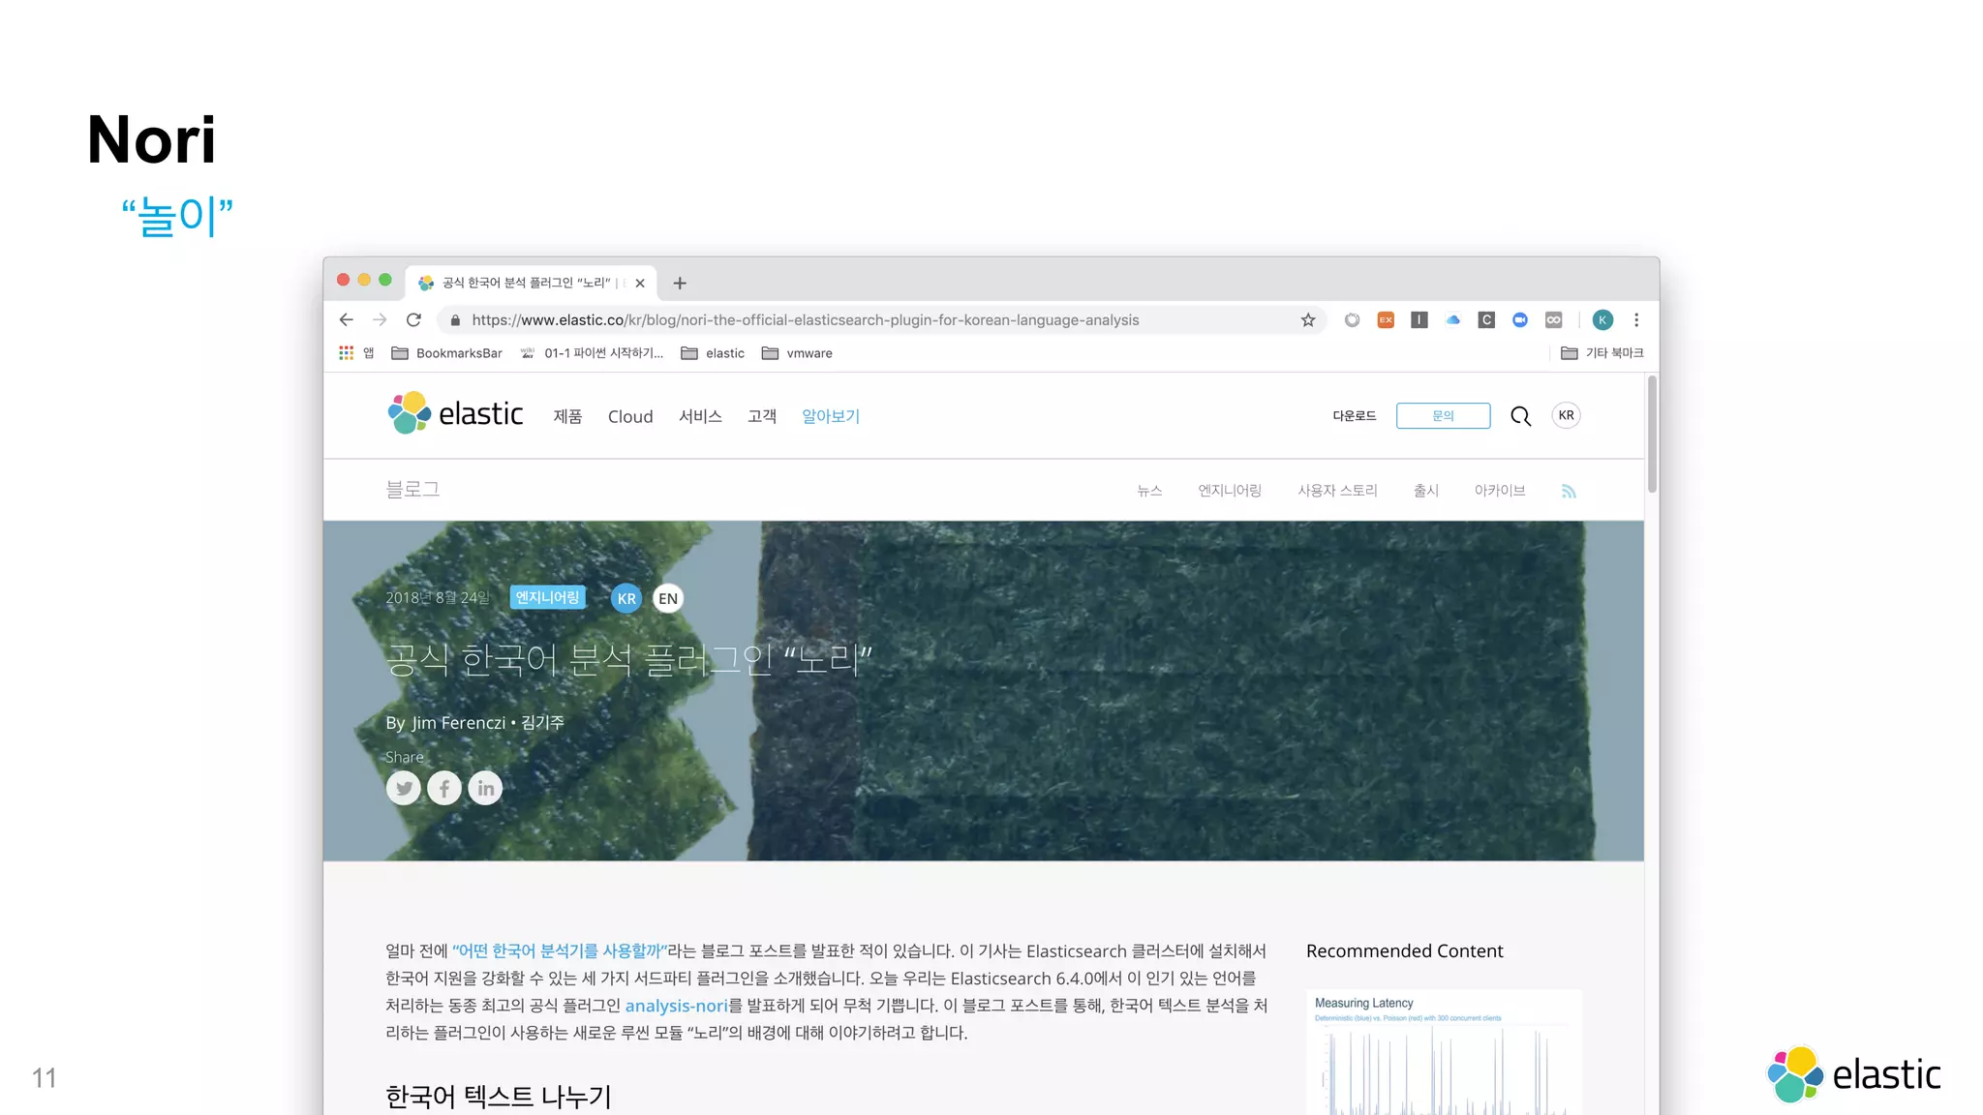The image size is (1983, 1115).
Task: Open the 사용자 스토리 blog category
Action: click(1337, 491)
